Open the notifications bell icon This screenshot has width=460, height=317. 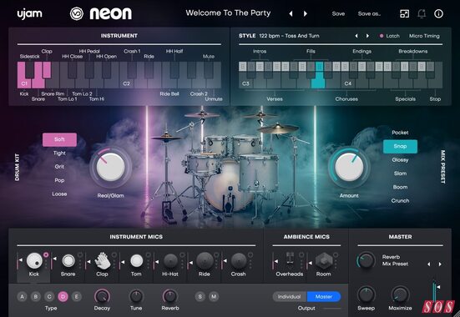click(x=422, y=13)
